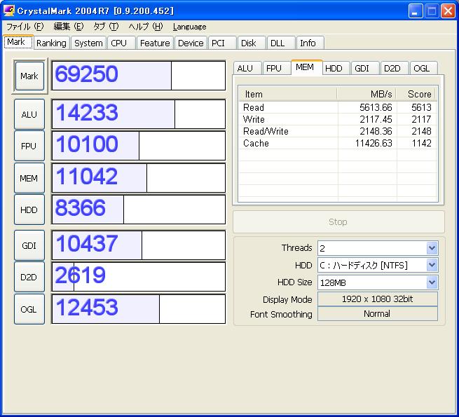Viewport: 459px width, 417px height.
Task: Switch to the System tab
Action: tap(88, 43)
